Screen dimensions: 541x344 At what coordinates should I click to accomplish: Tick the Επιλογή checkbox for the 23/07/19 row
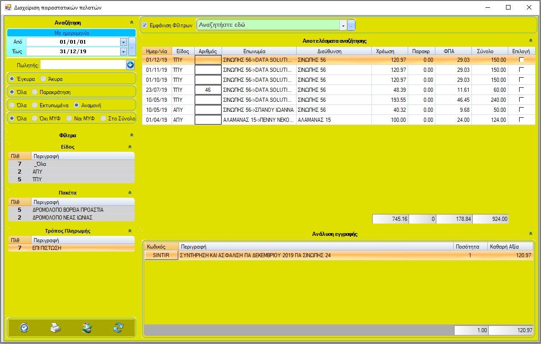[x=521, y=90]
